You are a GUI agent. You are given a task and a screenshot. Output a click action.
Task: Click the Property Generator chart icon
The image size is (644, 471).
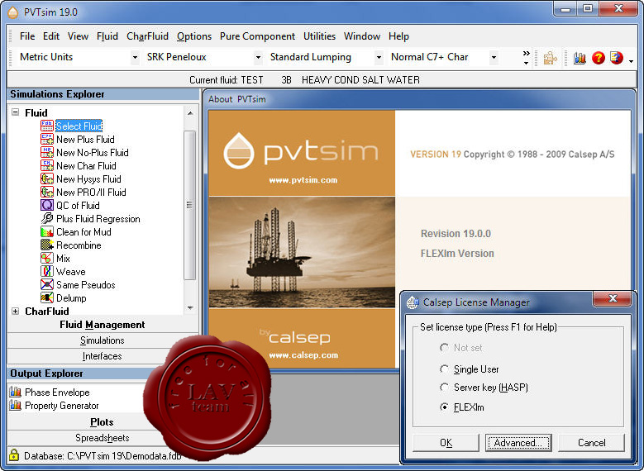[15, 405]
